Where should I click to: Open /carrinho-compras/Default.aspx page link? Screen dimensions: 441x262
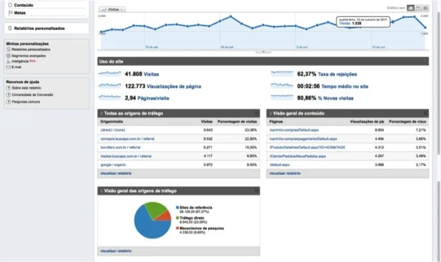coord(294,130)
